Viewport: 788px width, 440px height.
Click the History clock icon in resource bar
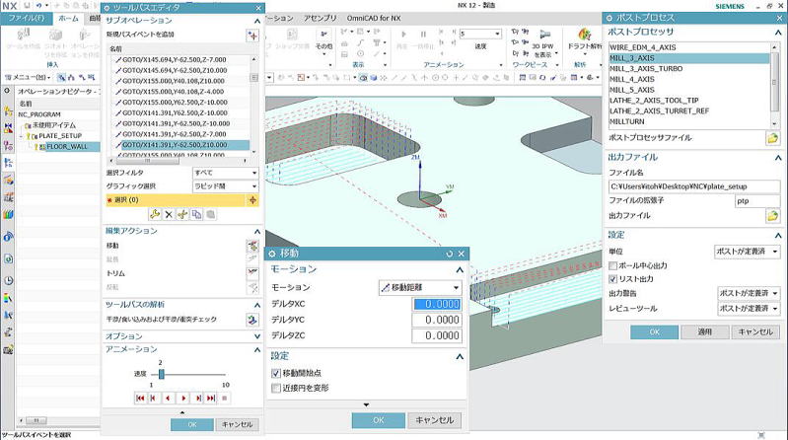click(8, 280)
